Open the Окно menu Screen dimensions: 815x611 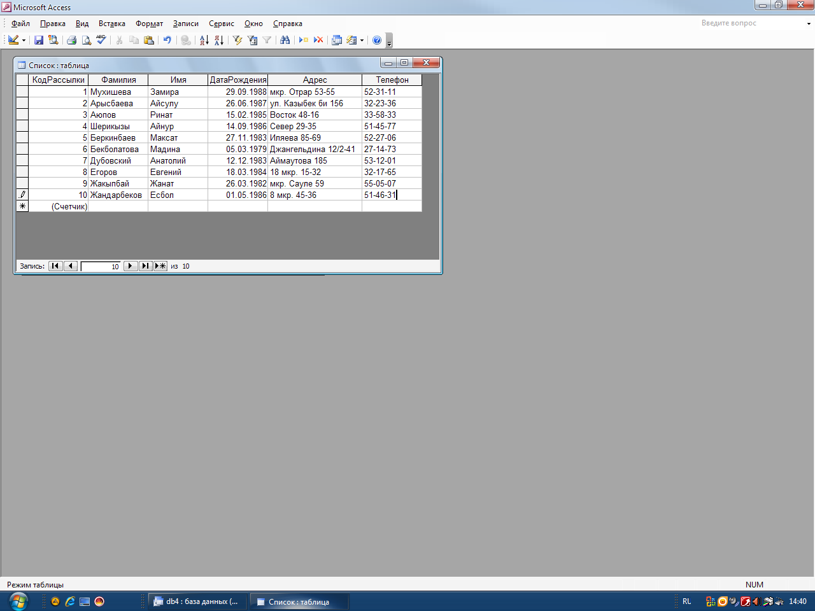pyautogui.click(x=253, y=24)
